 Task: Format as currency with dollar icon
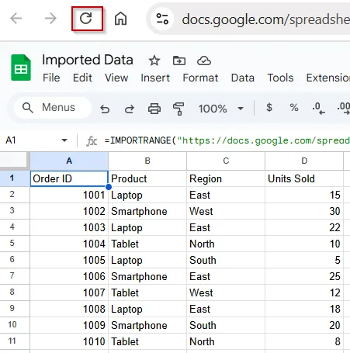pos(269,107)
